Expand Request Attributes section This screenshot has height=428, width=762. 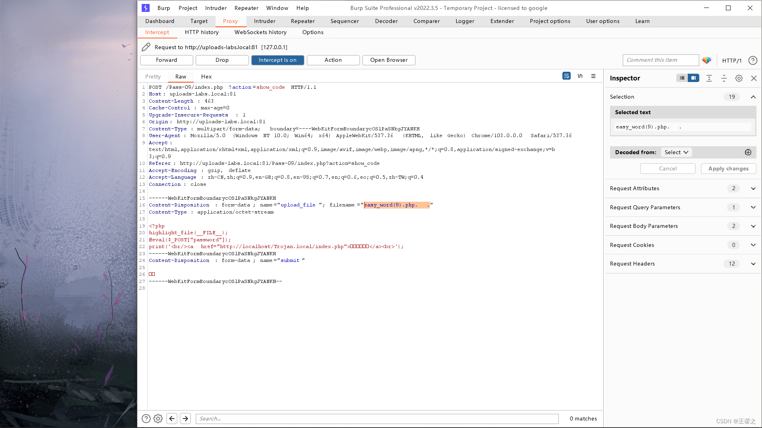(753, 188)
